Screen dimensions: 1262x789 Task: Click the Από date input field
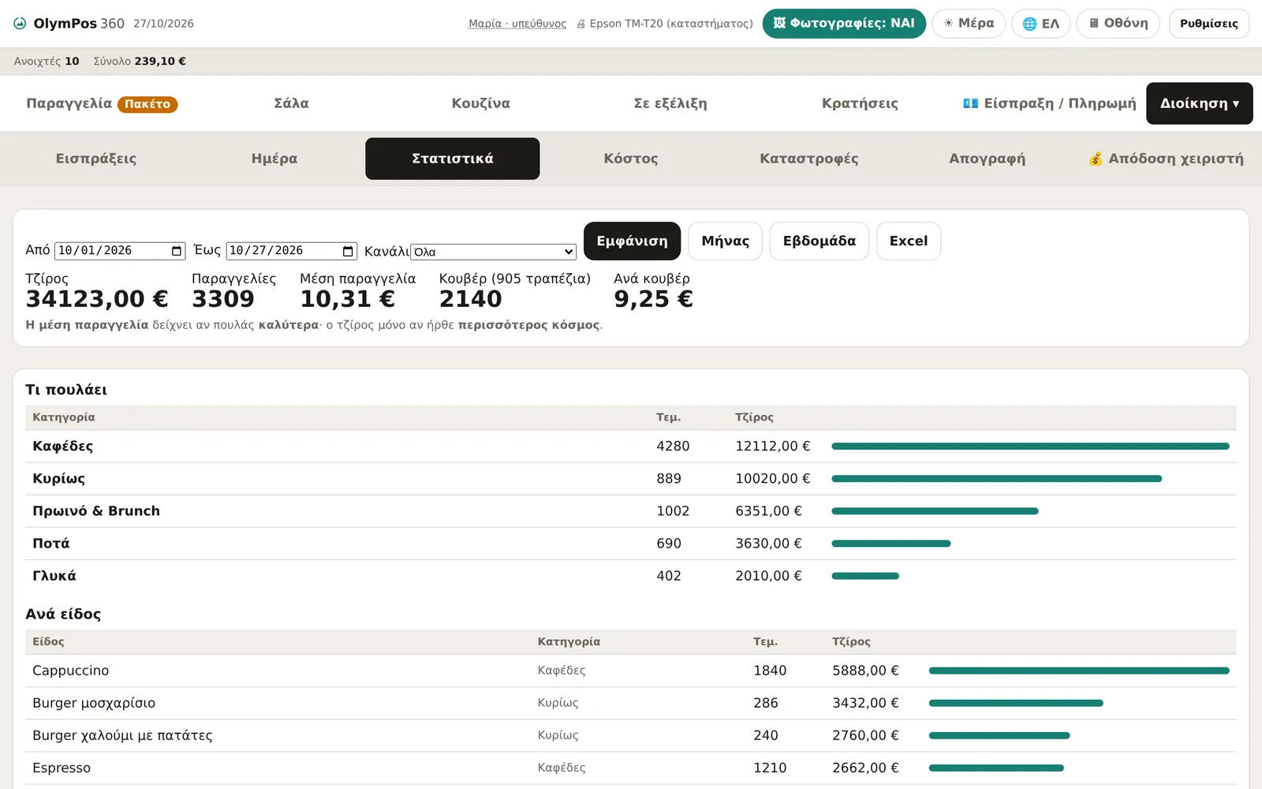coord(120,251)
